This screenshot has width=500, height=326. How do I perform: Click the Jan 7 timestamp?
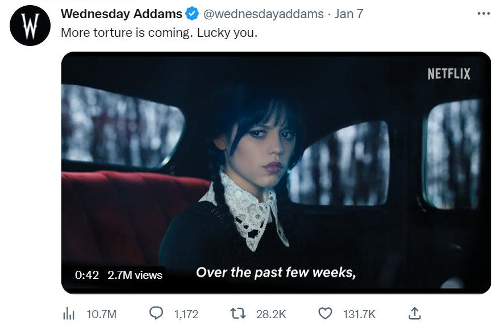pyautogui.click(x=348, y=14)
